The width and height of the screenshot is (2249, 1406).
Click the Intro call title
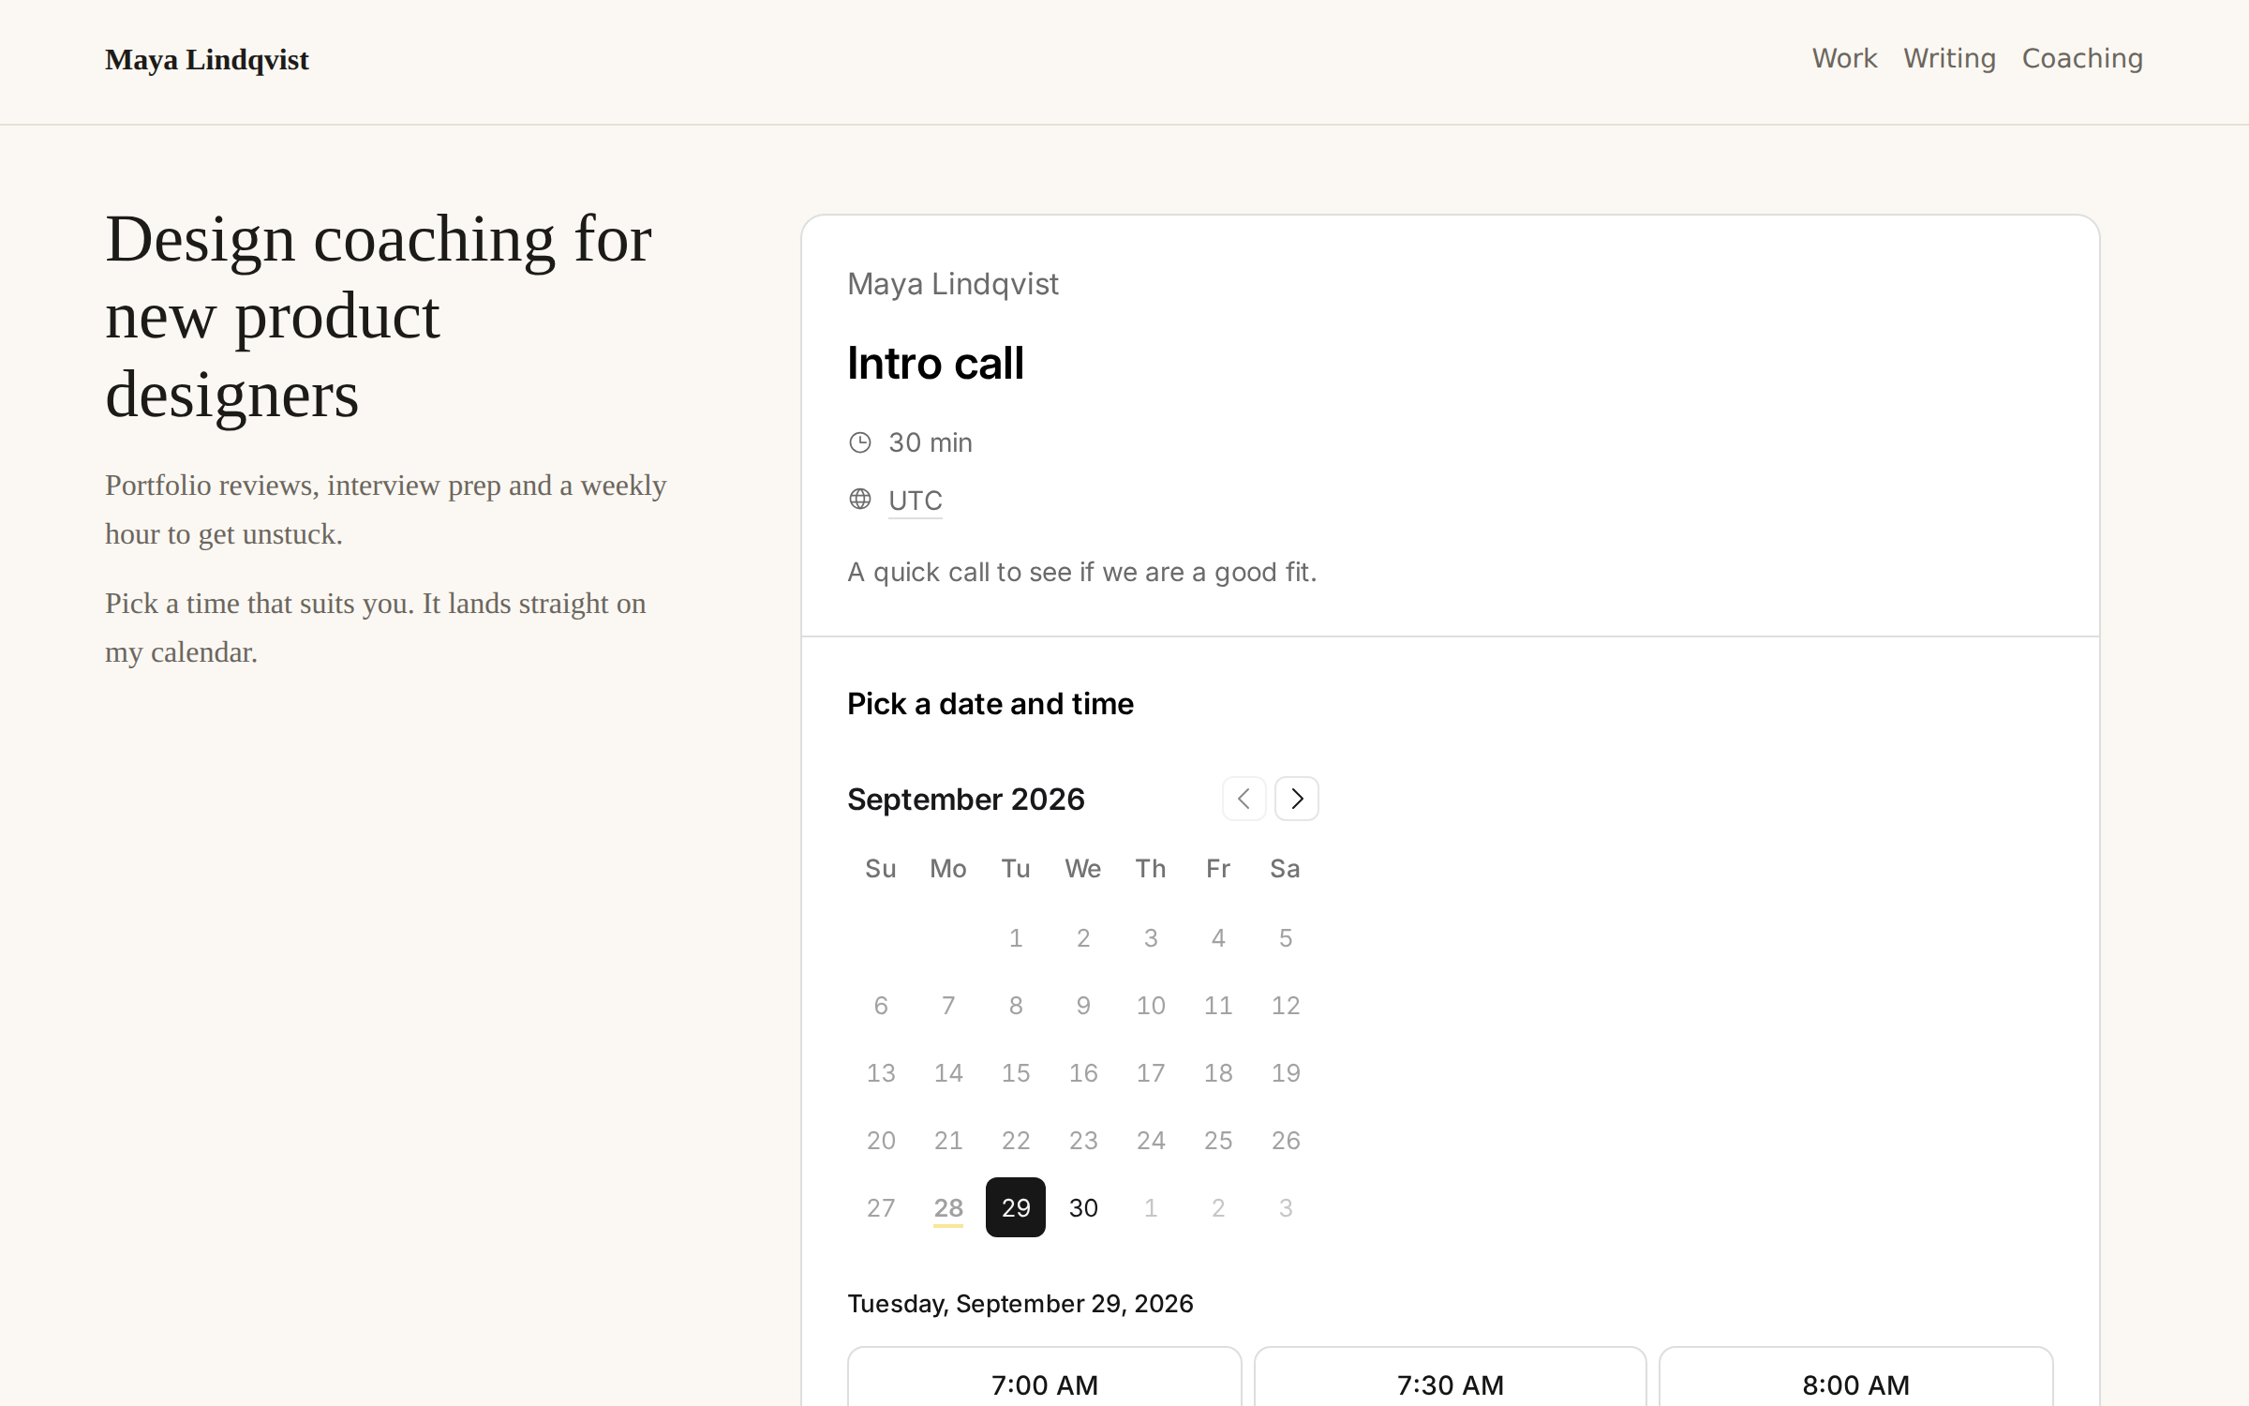pos(935,363)
